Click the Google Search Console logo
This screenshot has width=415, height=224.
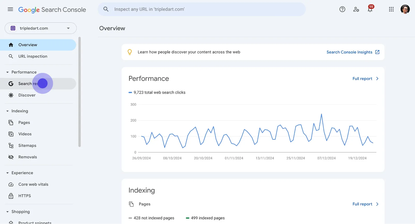click(52, 10)
